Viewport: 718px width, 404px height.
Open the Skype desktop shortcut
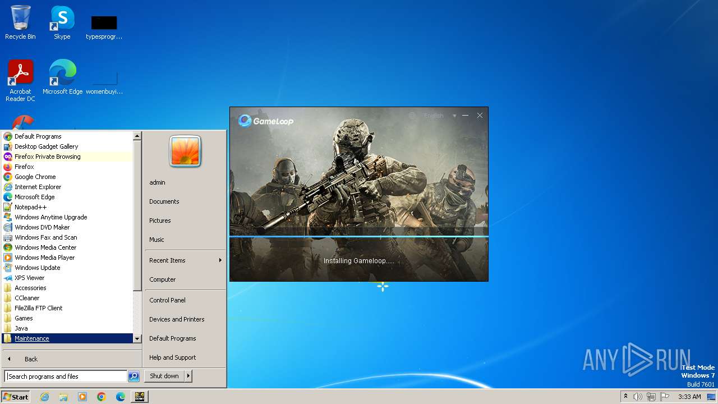click(62, 22)
